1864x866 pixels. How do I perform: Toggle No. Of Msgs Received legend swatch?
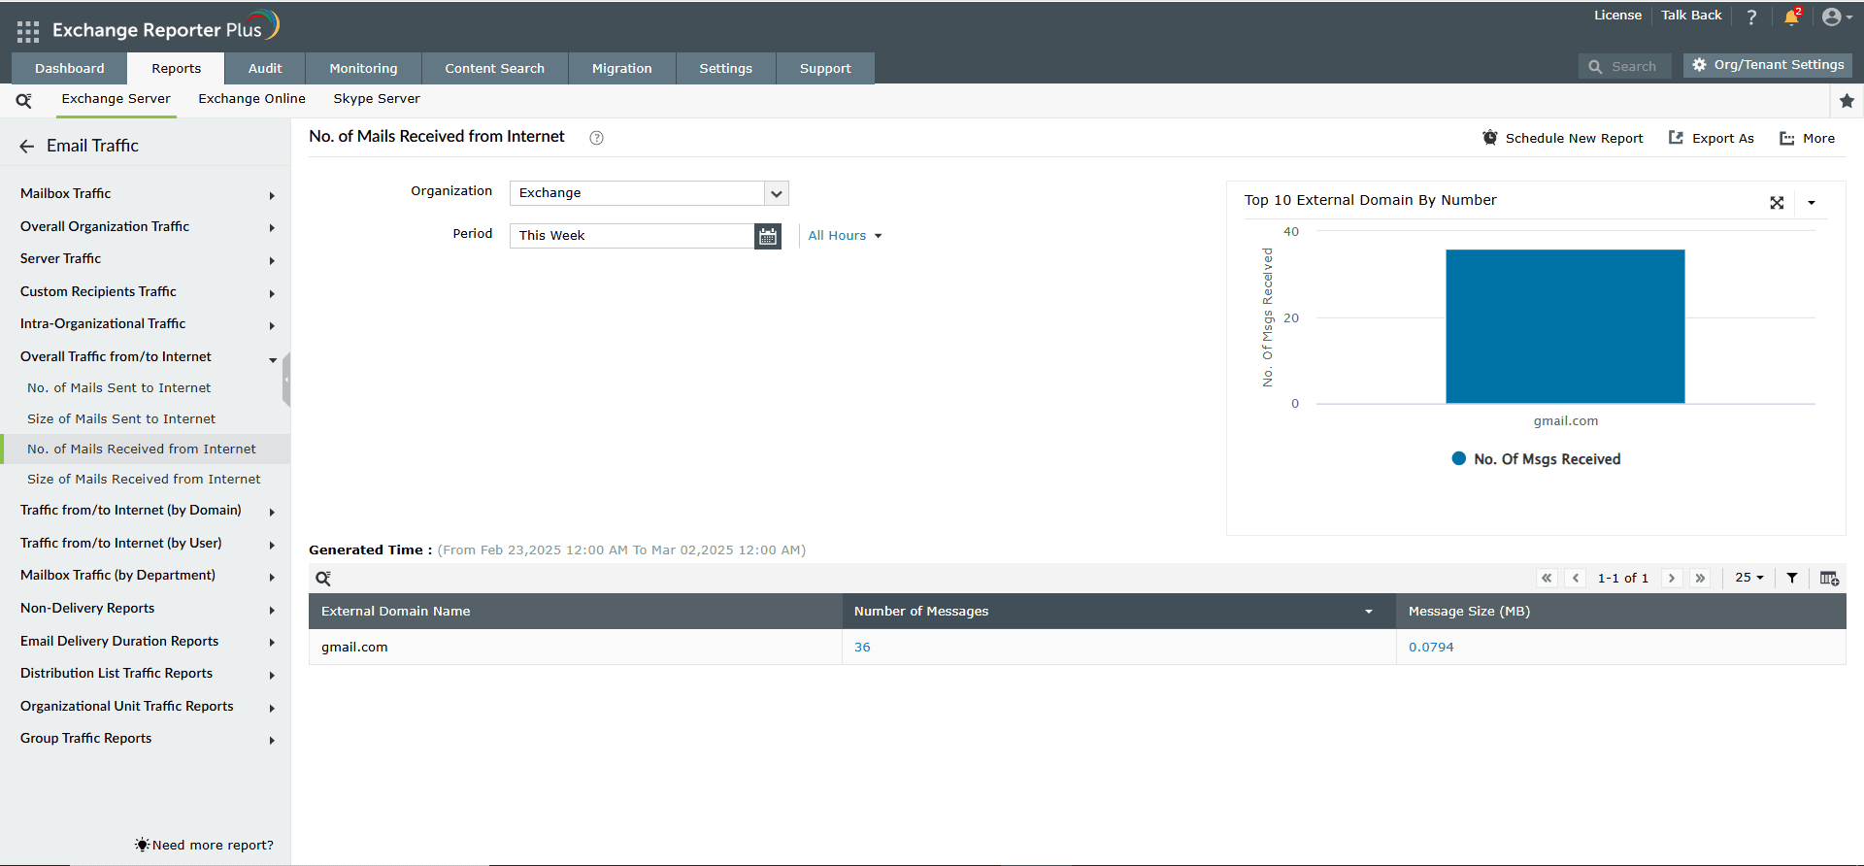[1458, 459]
